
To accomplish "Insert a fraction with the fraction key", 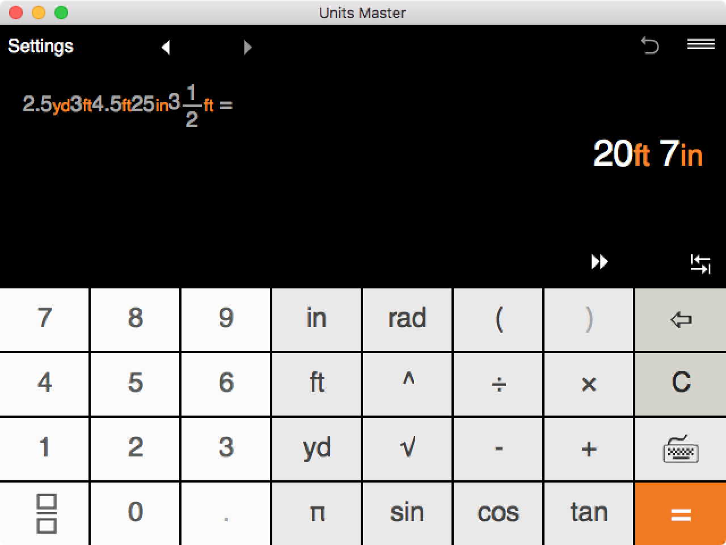I will [x=44, y=514].
